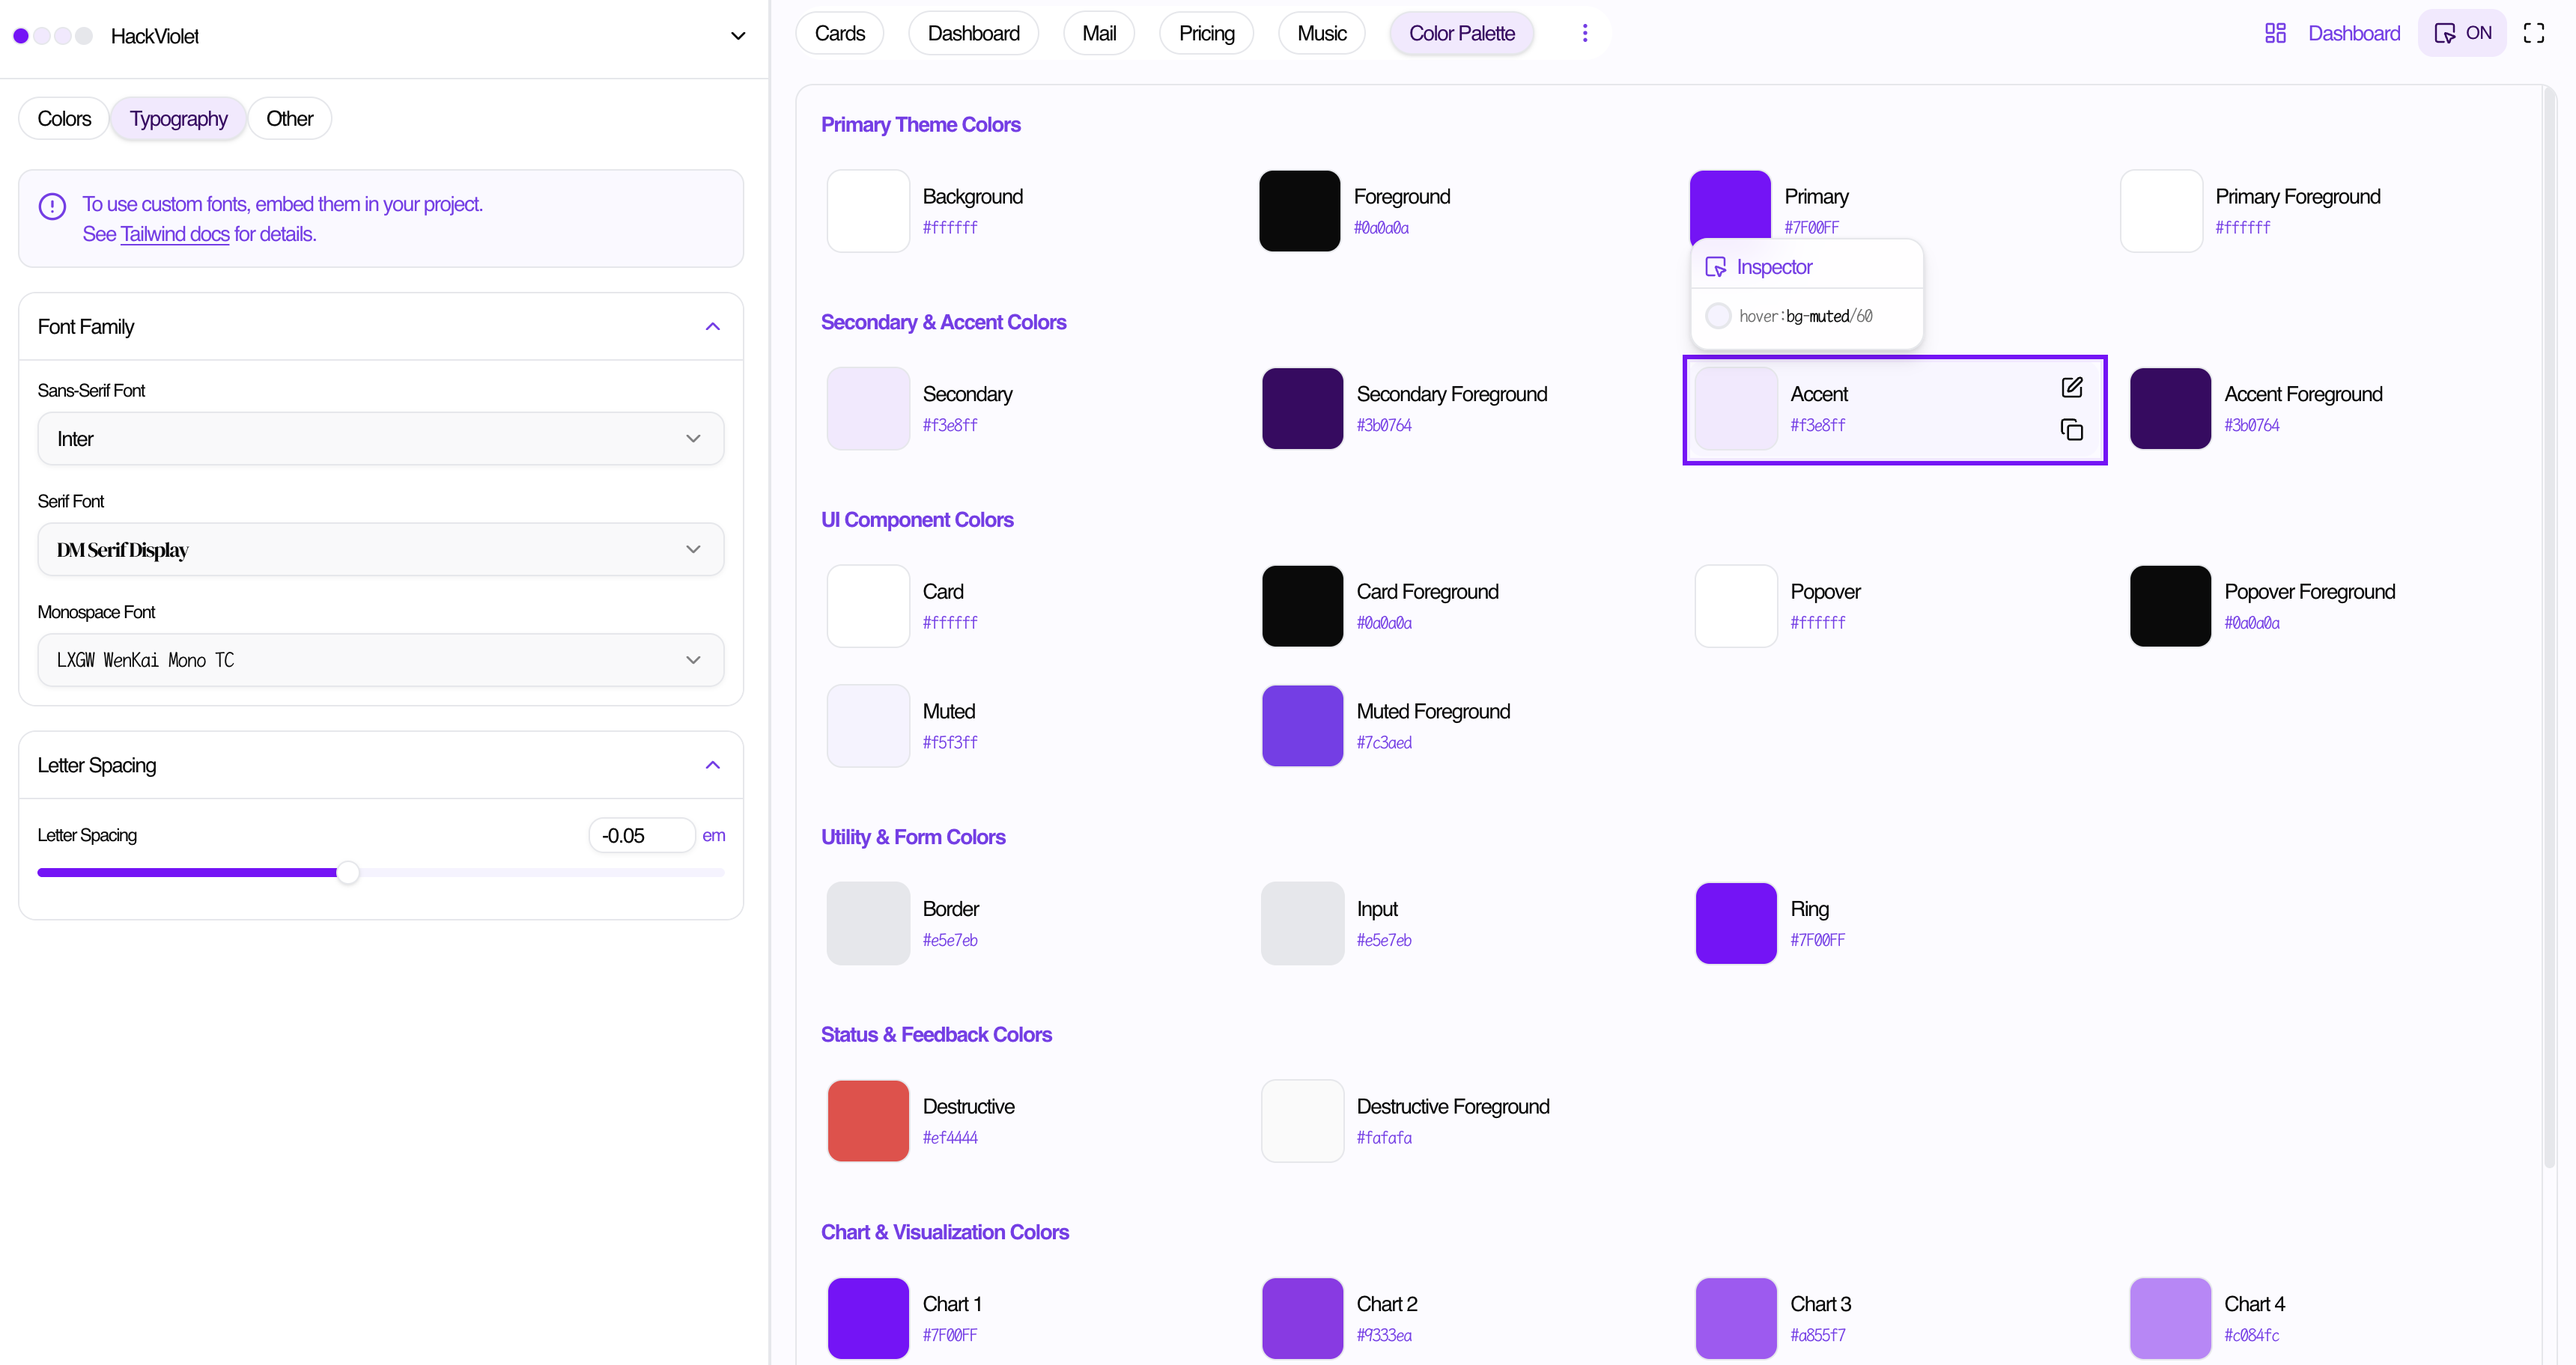2576x1365 pixels.
Task: Collapse the Font Family section
Action: tap(712, 327)
